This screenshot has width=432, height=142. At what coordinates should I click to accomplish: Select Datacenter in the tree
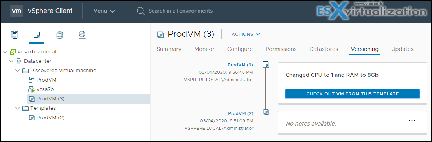(38, 61)
